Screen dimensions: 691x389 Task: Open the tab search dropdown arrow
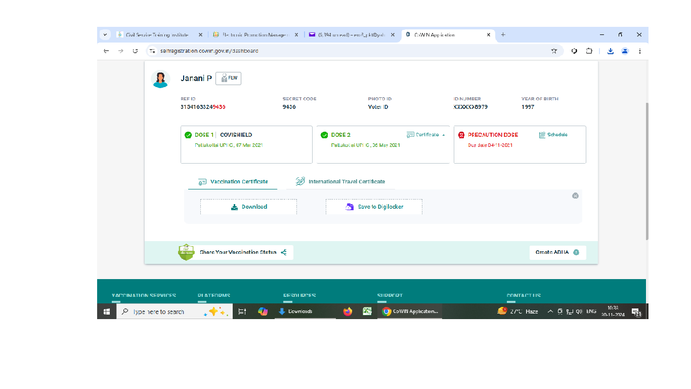(x=105, y=35)
